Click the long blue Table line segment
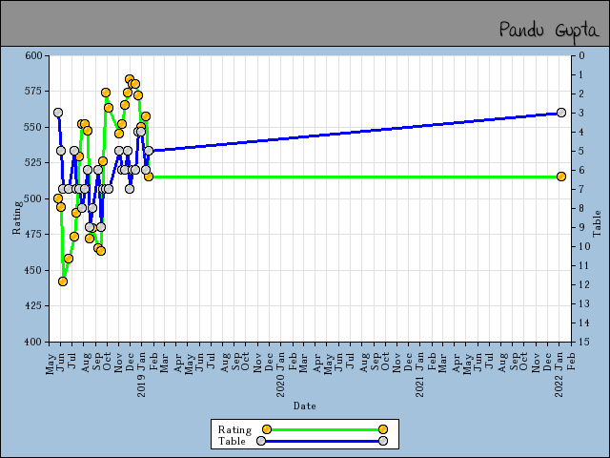610x458 pixels. pos(355,132)
